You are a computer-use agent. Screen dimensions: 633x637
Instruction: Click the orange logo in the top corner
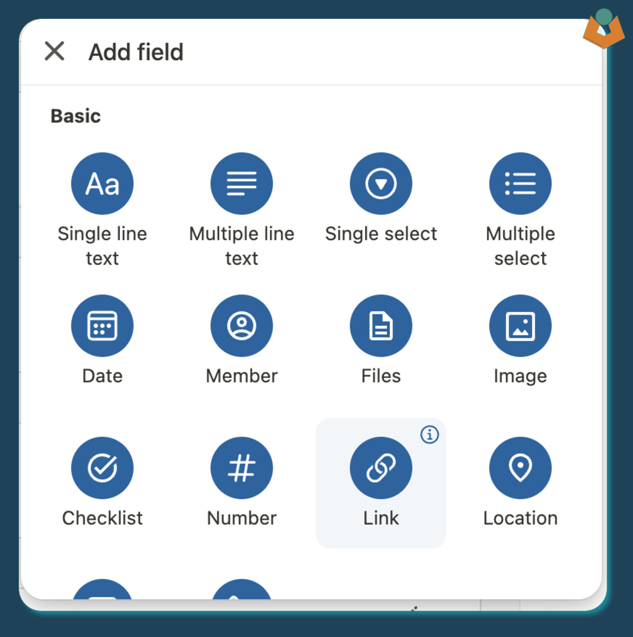pyautogui.click(x=604, y=28)
